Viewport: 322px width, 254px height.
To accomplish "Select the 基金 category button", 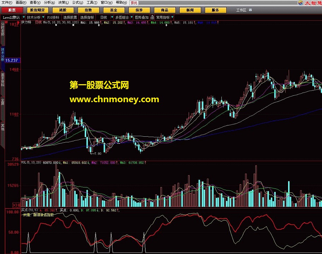I will [114, 10].
